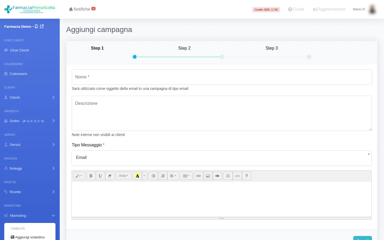Open the Notifiche bell notifications
This screenshot has width=384, height=240.
coord(79,9)
